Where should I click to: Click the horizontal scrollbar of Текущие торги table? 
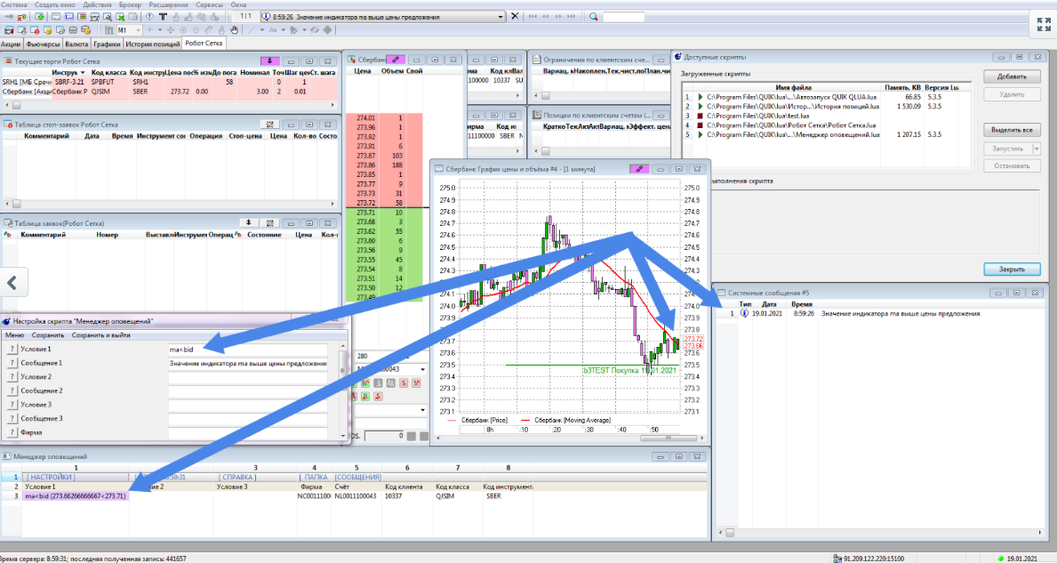click(x=169, y=105)
